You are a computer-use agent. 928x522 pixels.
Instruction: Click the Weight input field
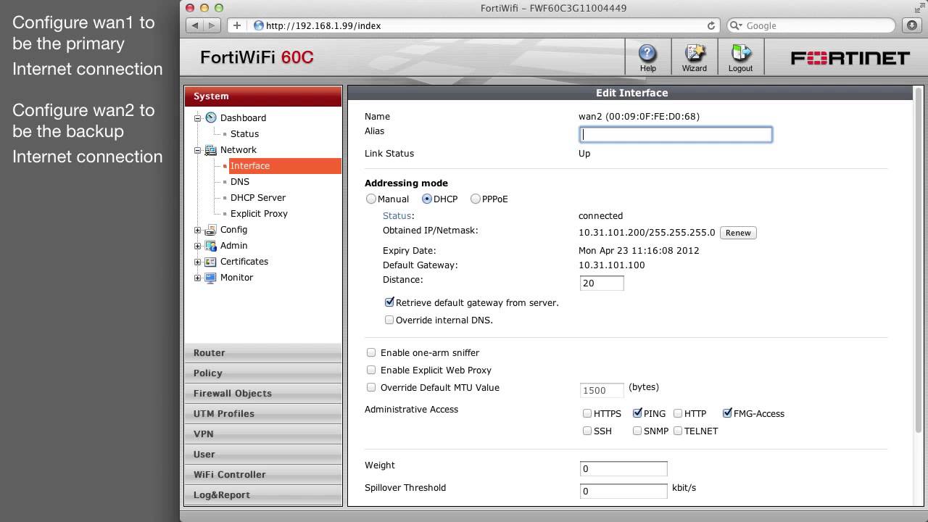click(623, 468)
